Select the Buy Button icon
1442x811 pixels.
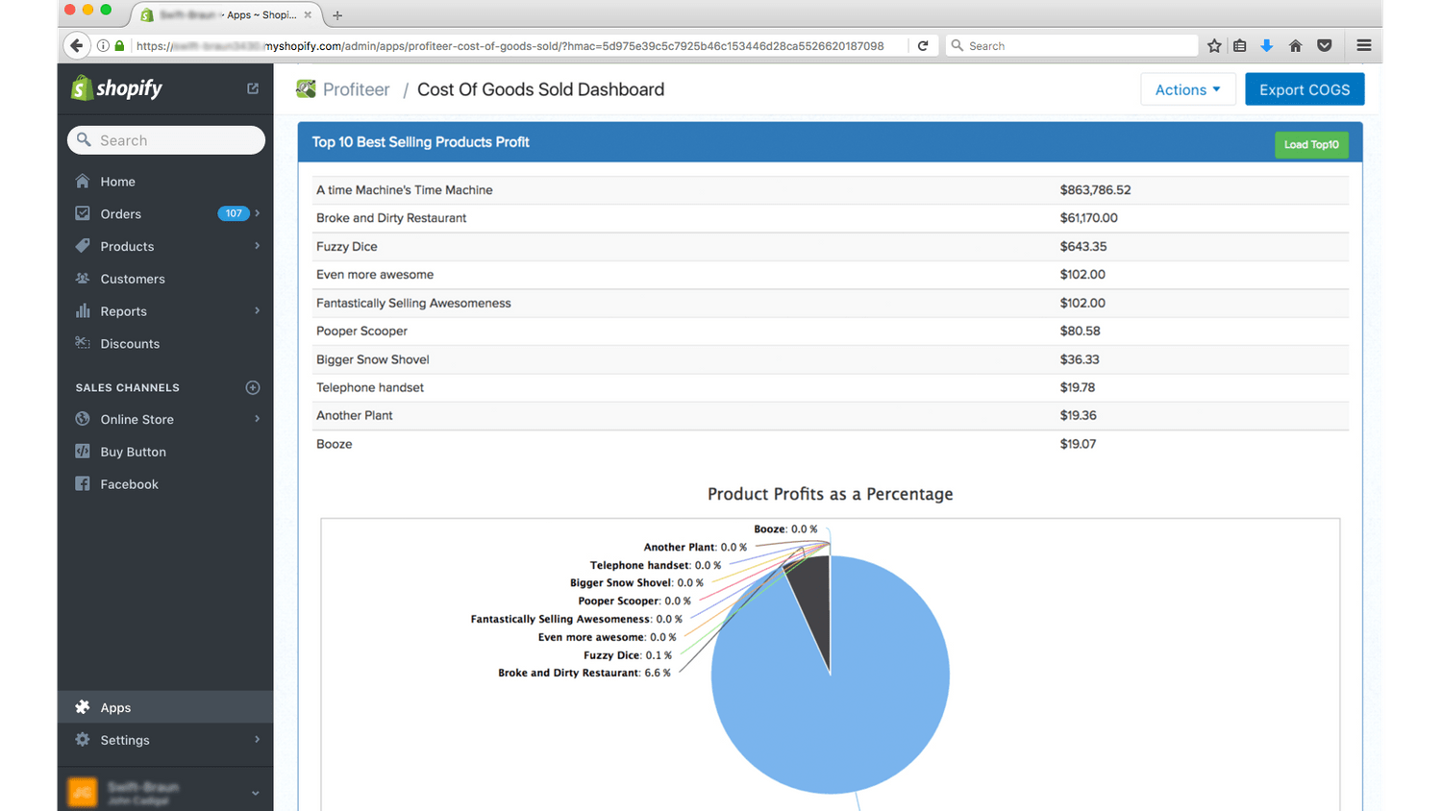[85, 452]
